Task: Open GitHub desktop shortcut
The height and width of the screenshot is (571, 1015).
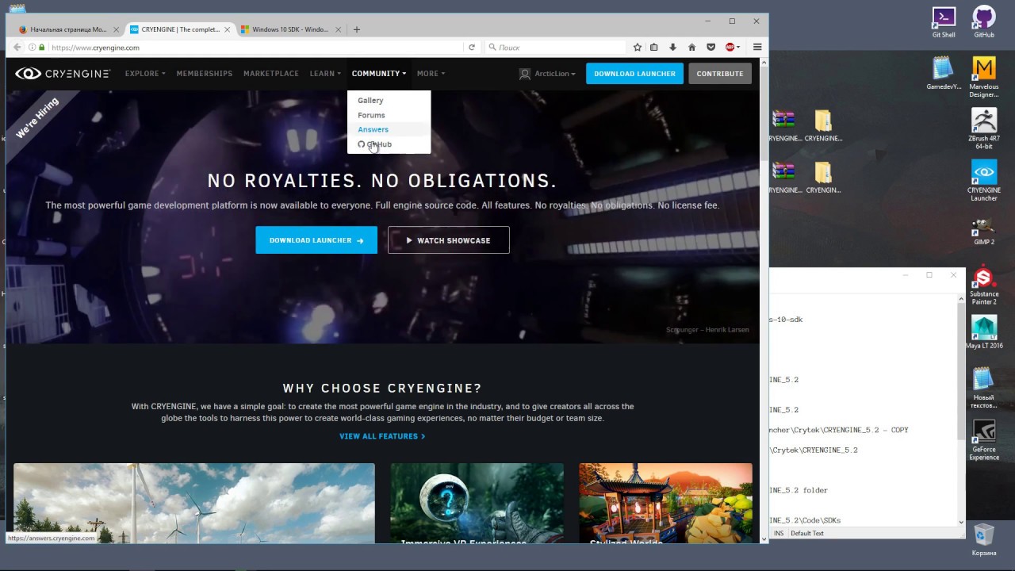Action: coord(984,22)
